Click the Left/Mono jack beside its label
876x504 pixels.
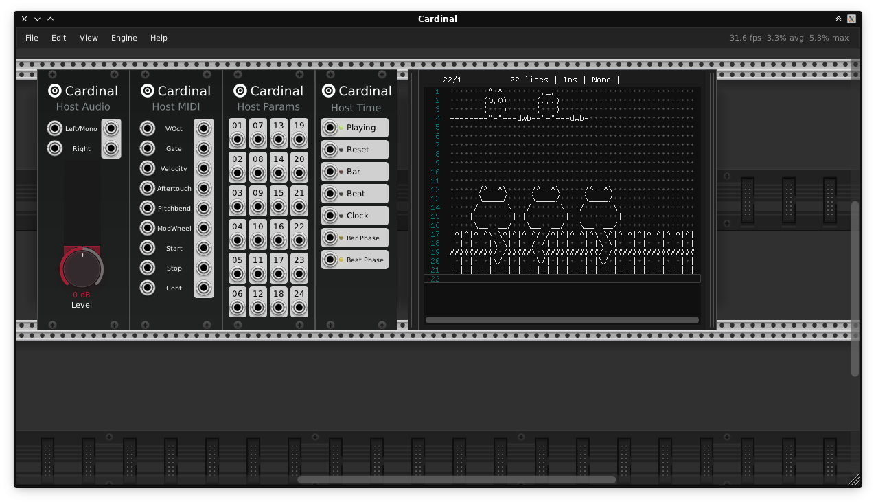(x=55, y=128)
